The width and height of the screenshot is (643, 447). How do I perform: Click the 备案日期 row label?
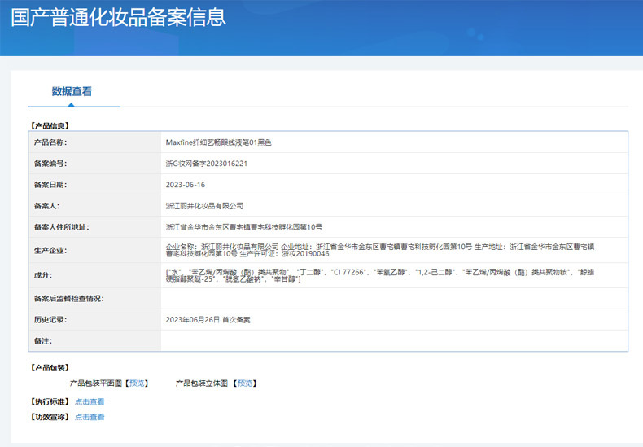pyautogui.click(x=50, y=185)
